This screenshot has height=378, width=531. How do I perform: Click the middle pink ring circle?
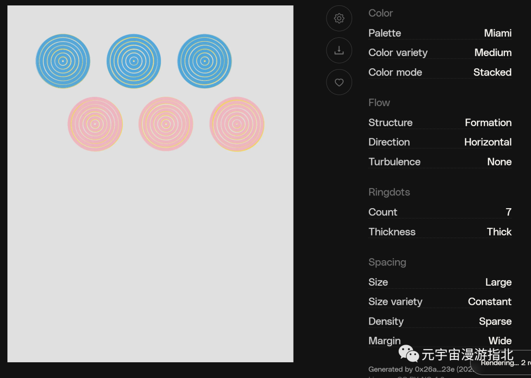pos(166,124)
